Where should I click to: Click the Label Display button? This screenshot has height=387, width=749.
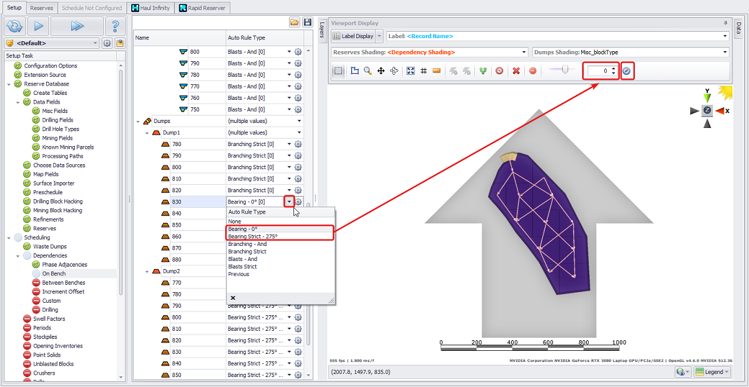pos(353,36)
